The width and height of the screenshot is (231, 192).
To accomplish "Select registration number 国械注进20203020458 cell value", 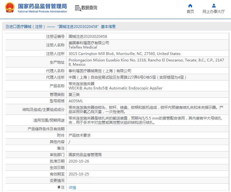I will 88,37.
